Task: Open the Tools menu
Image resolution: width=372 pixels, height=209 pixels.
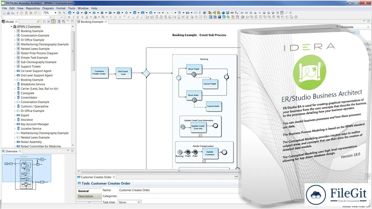Action: (x=71, y=8)
